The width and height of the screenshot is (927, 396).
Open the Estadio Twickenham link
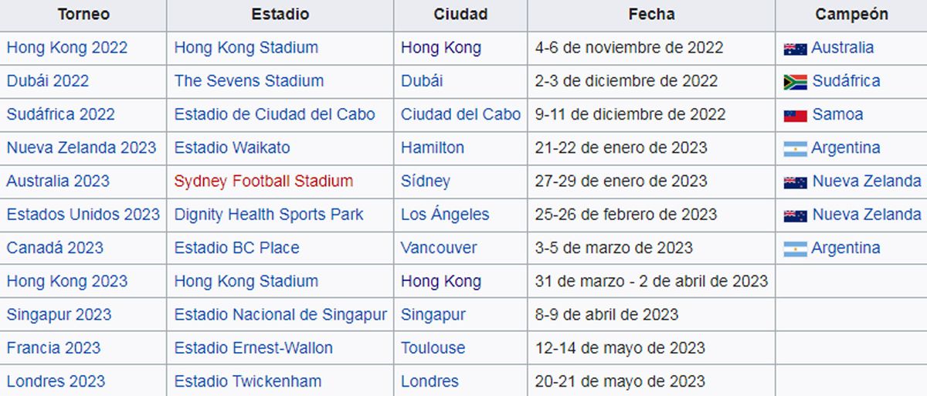[x=248, y=381]
